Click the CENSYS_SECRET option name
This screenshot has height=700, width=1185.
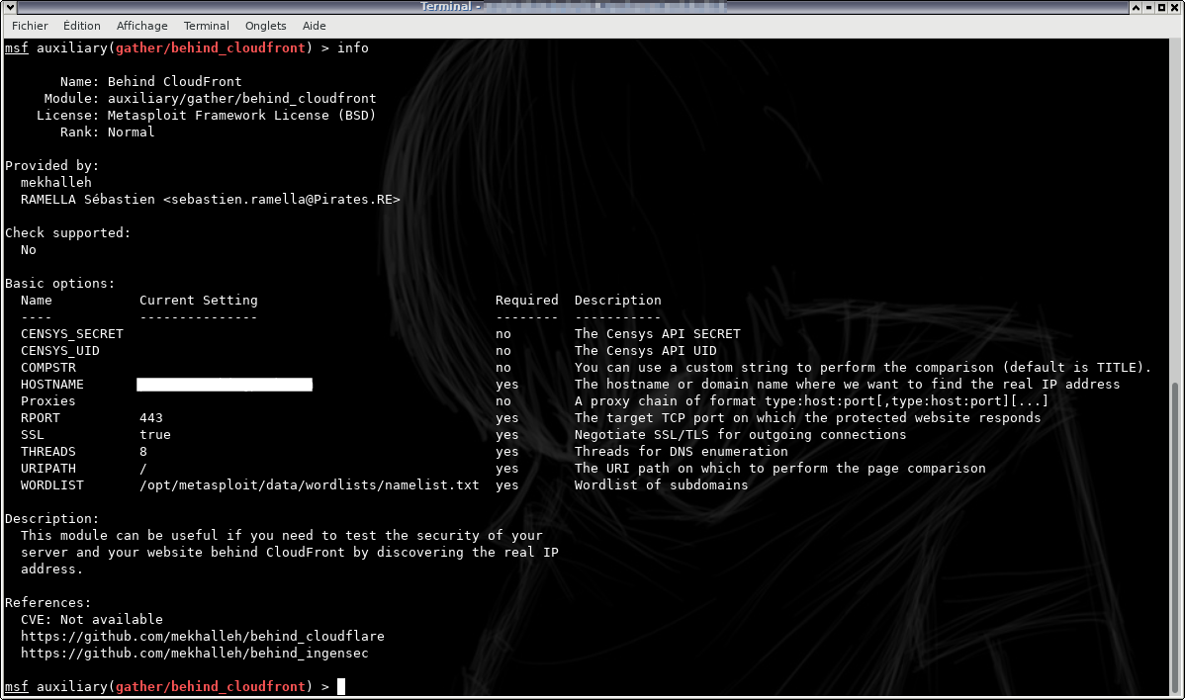[72, 334]
